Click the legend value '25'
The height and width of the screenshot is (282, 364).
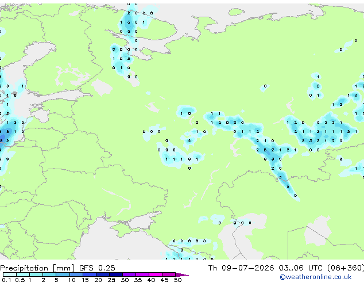(x=111, y=280)
